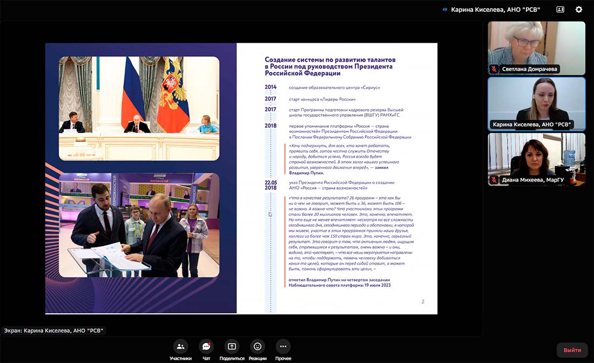Click the exhibition photo with brochure on slide

point(139,225)
